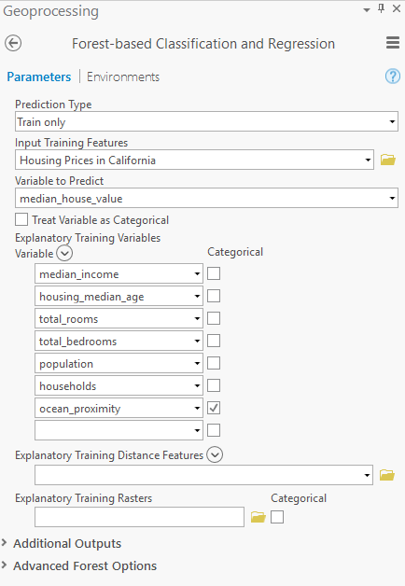
Task: Open Explanatory Training Distance Features dropdown
Action: (203, 475)
